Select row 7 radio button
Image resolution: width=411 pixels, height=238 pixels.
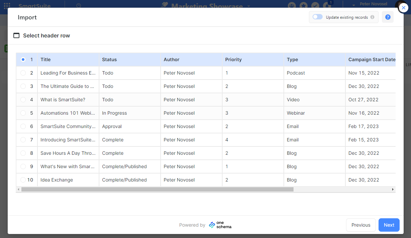23,140
